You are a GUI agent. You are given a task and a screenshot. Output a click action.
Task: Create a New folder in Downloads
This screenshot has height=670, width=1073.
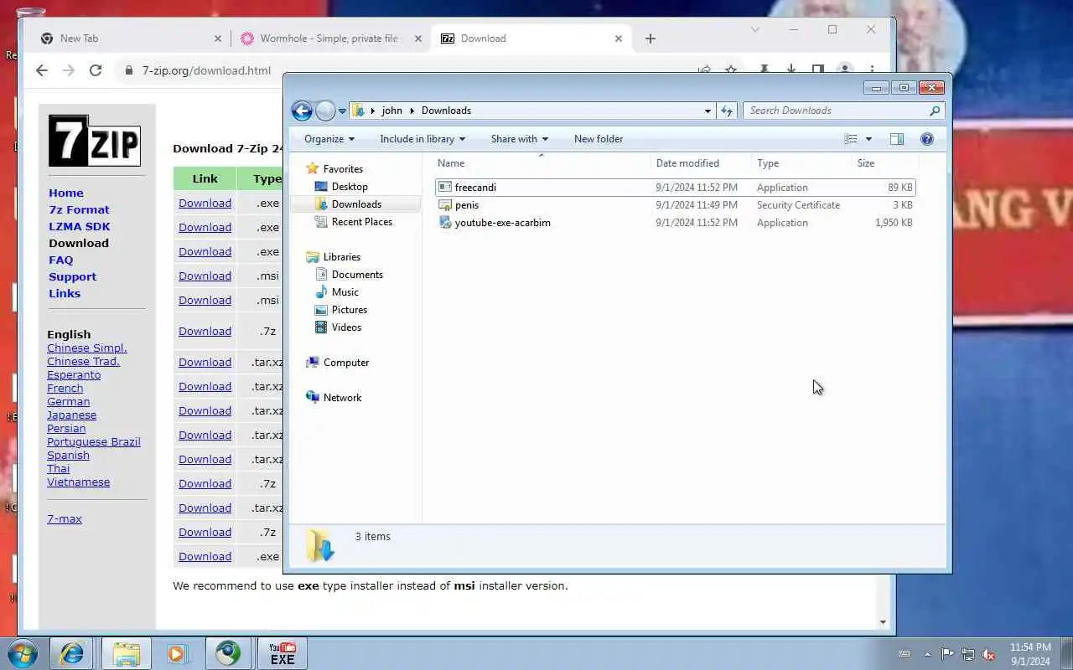[599, 139]
